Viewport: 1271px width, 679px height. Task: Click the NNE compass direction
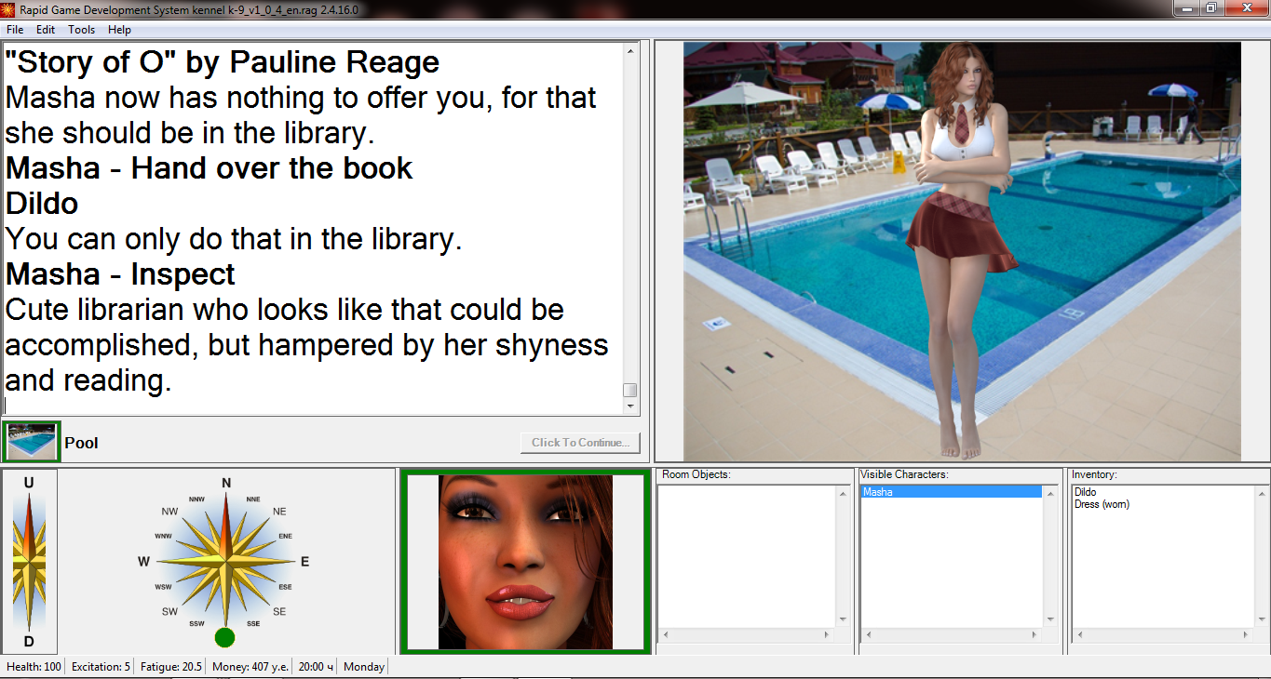coord(253,499)
